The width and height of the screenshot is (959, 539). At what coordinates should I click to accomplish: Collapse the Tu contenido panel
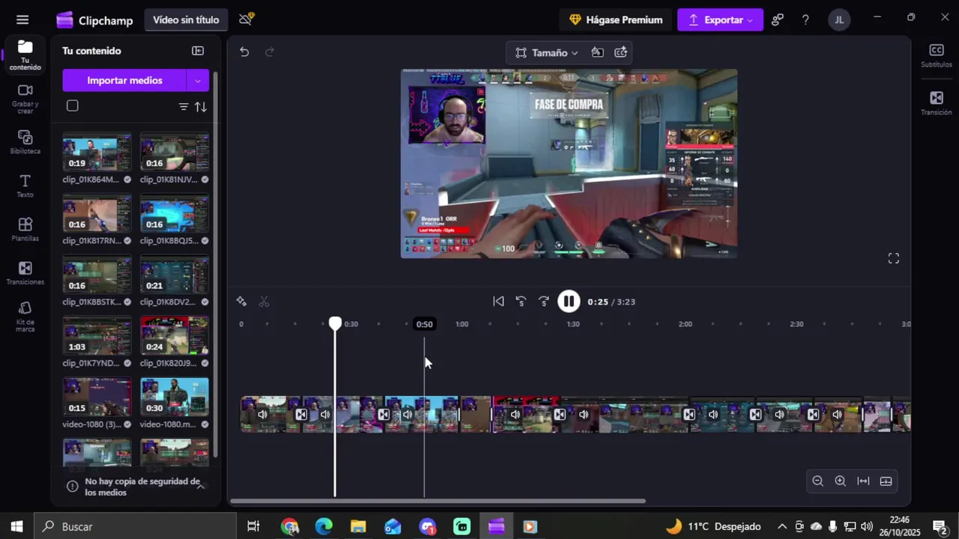coord(198,51)
